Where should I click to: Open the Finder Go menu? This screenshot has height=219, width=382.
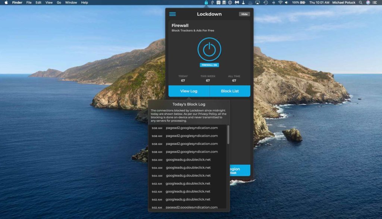coord(59,2)
